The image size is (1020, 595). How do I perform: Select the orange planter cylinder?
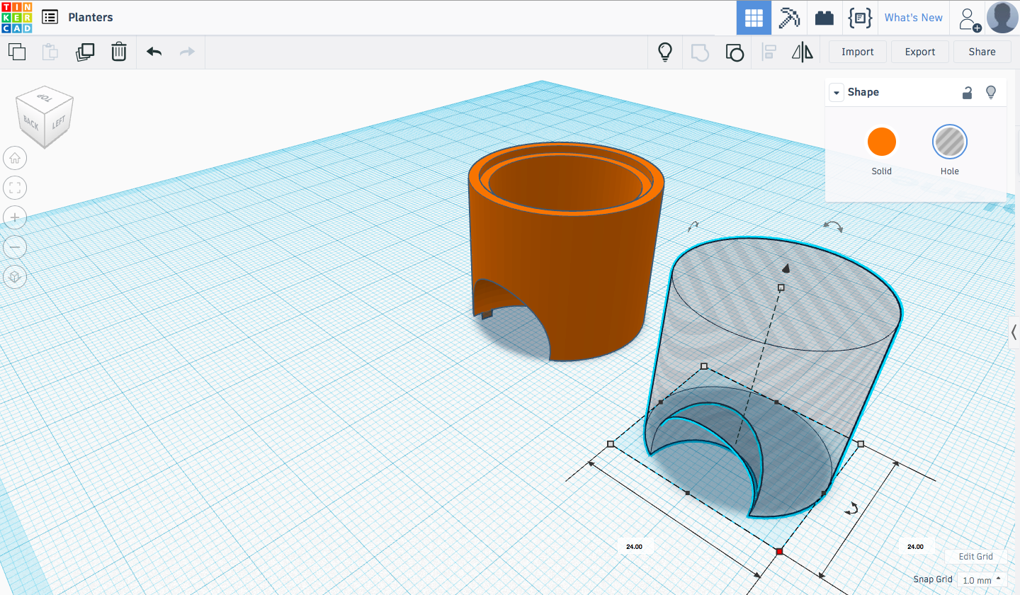[x=567, y=251]
